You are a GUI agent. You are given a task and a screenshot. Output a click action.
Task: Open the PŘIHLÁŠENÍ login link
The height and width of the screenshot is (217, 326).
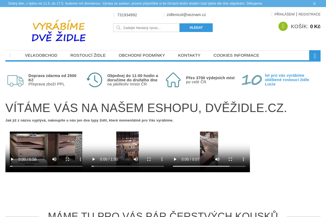pos(284,14)
